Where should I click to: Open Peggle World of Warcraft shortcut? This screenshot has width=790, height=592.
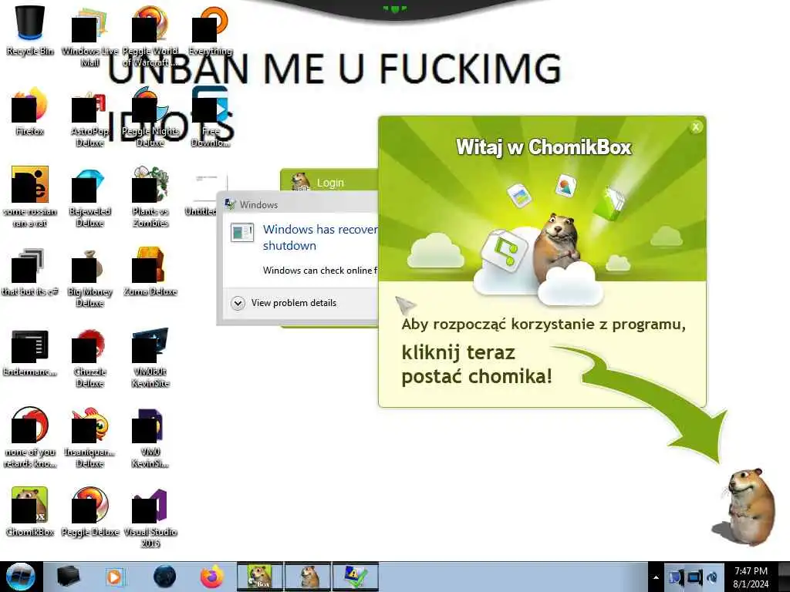pyautogui.click(x=150, y=35)
